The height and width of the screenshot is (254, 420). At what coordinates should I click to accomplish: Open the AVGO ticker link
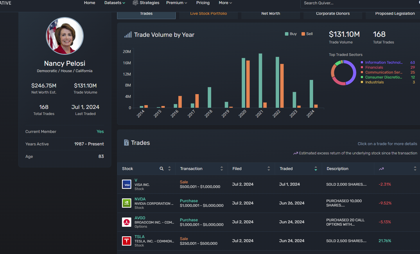pyautogui.click(x=140, y=218)
